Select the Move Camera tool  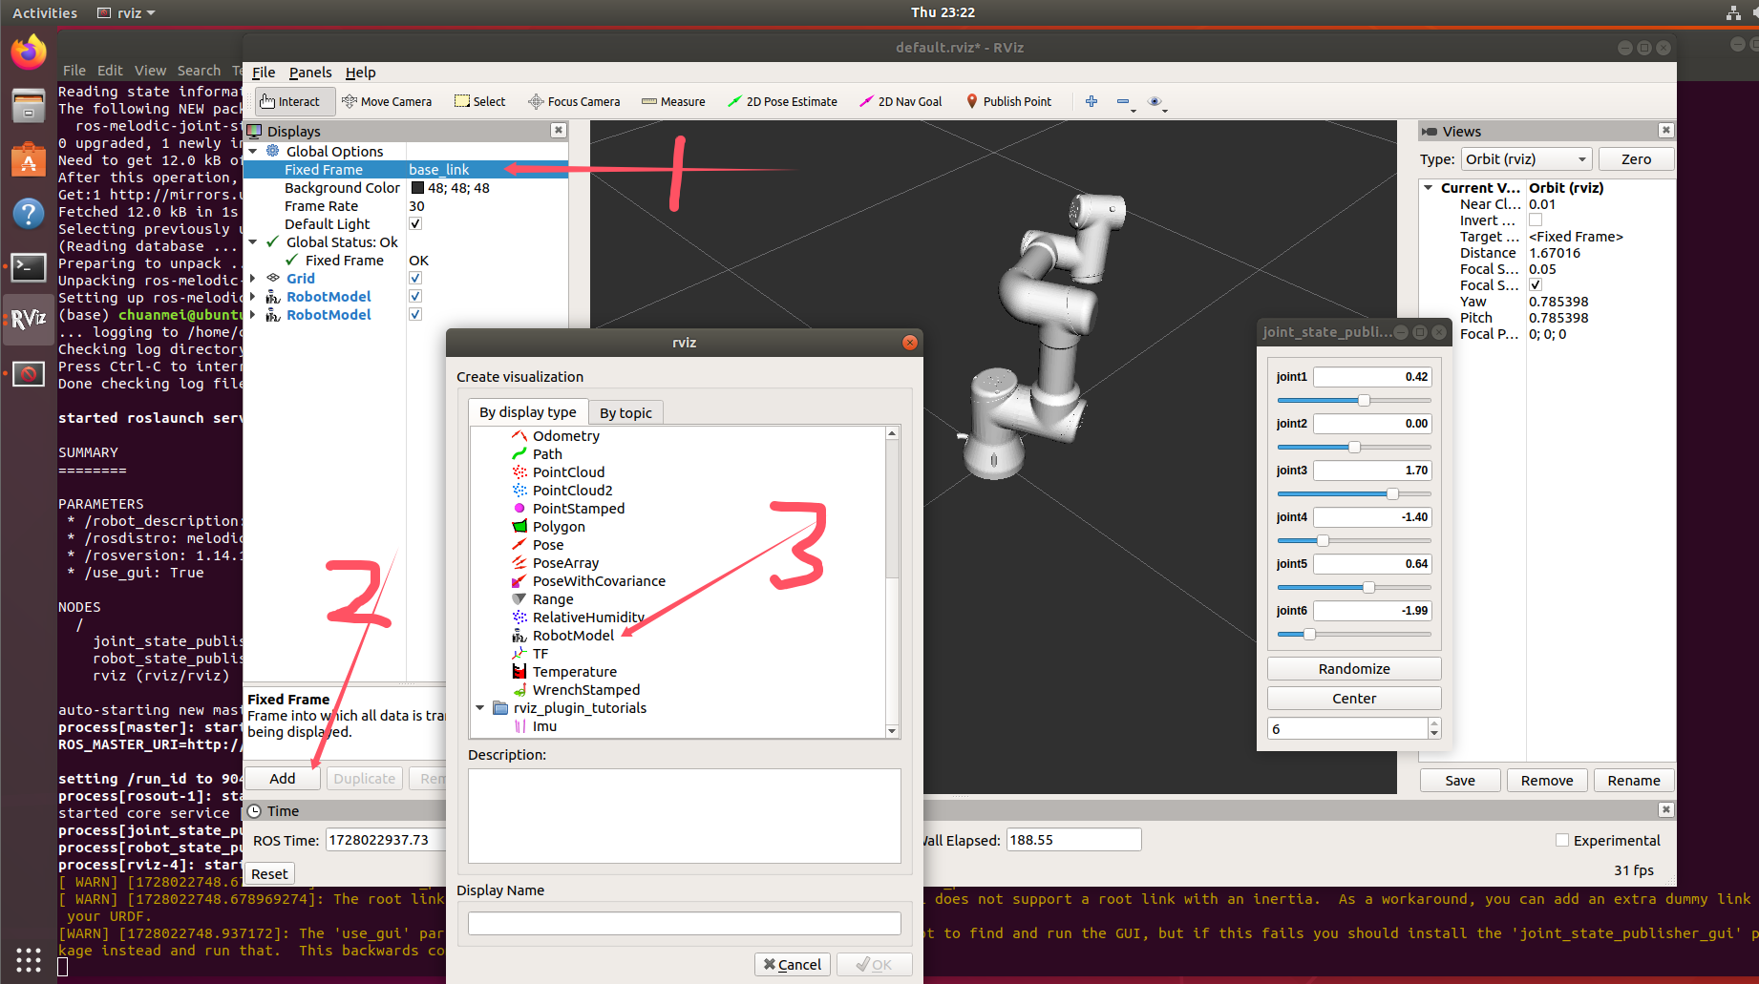(x=388, y=101)
